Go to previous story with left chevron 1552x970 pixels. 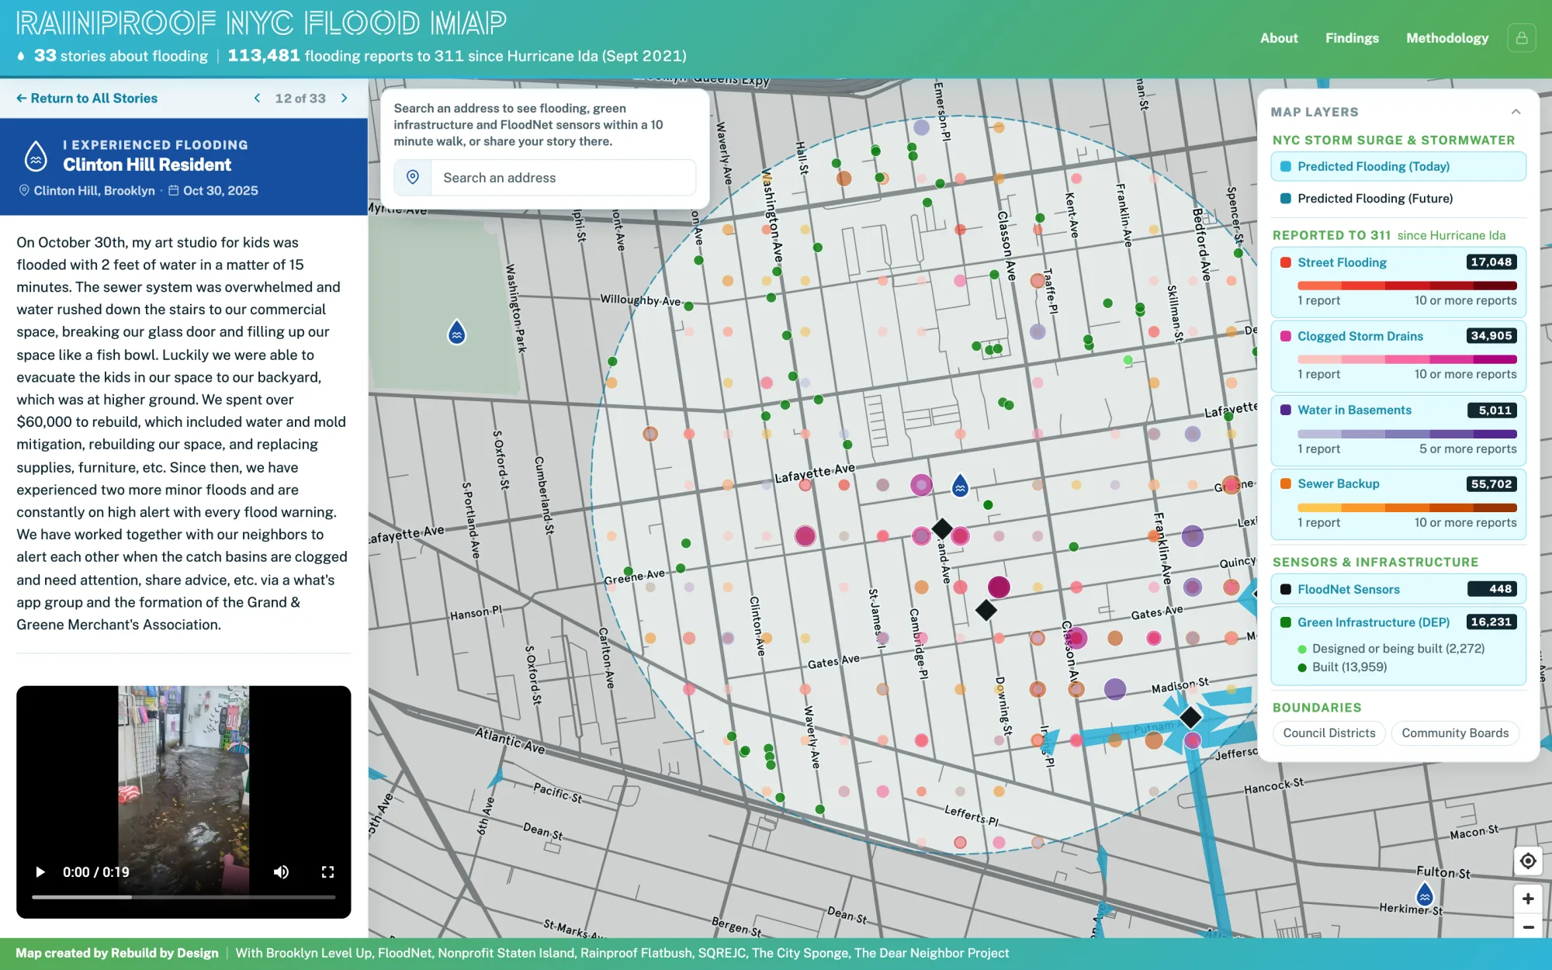point(257,99)
